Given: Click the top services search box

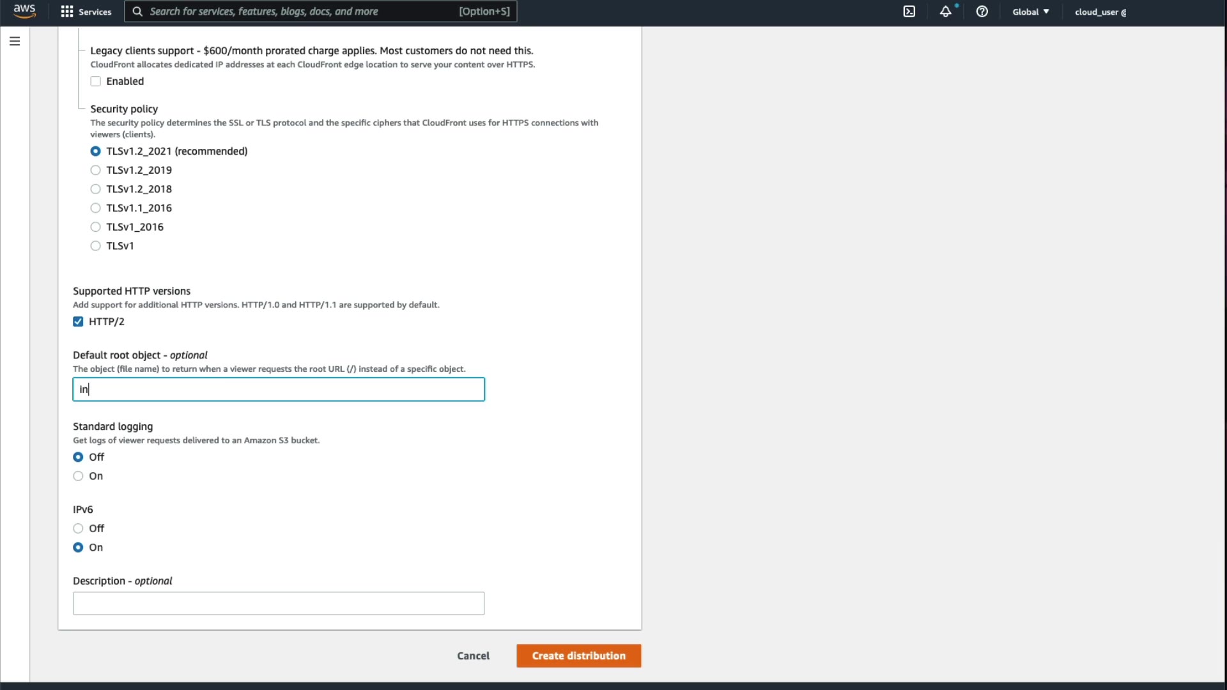Looking at the screenshot, I should pos(300,11).
